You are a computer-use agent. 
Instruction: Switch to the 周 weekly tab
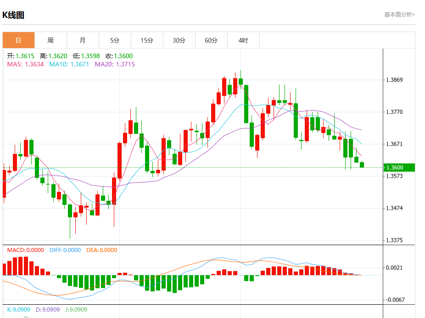click(50, 40)
